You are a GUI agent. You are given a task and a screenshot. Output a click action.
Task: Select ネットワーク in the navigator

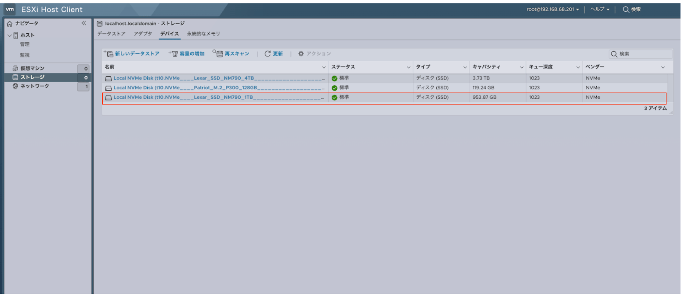(35, 86)
